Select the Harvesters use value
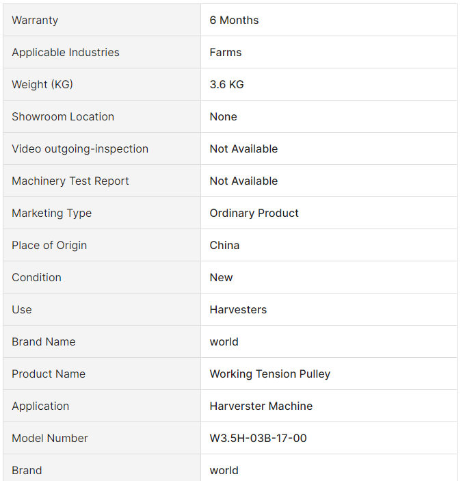This screenshot has height=481, width=463. click(238, 310)
